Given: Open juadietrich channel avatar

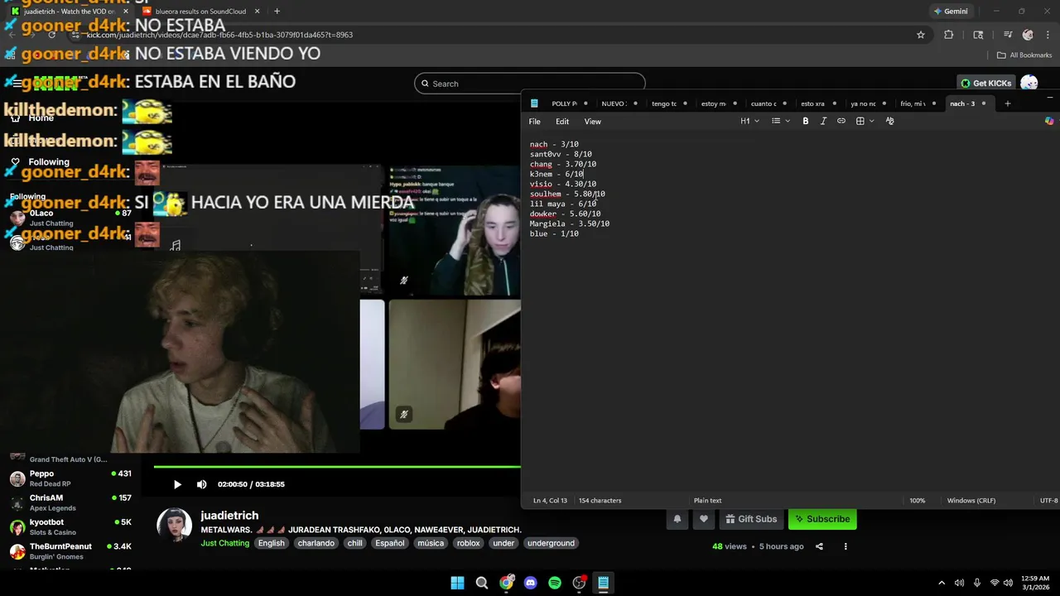Looking at the screenshot, I should click(x=175, y=525).
